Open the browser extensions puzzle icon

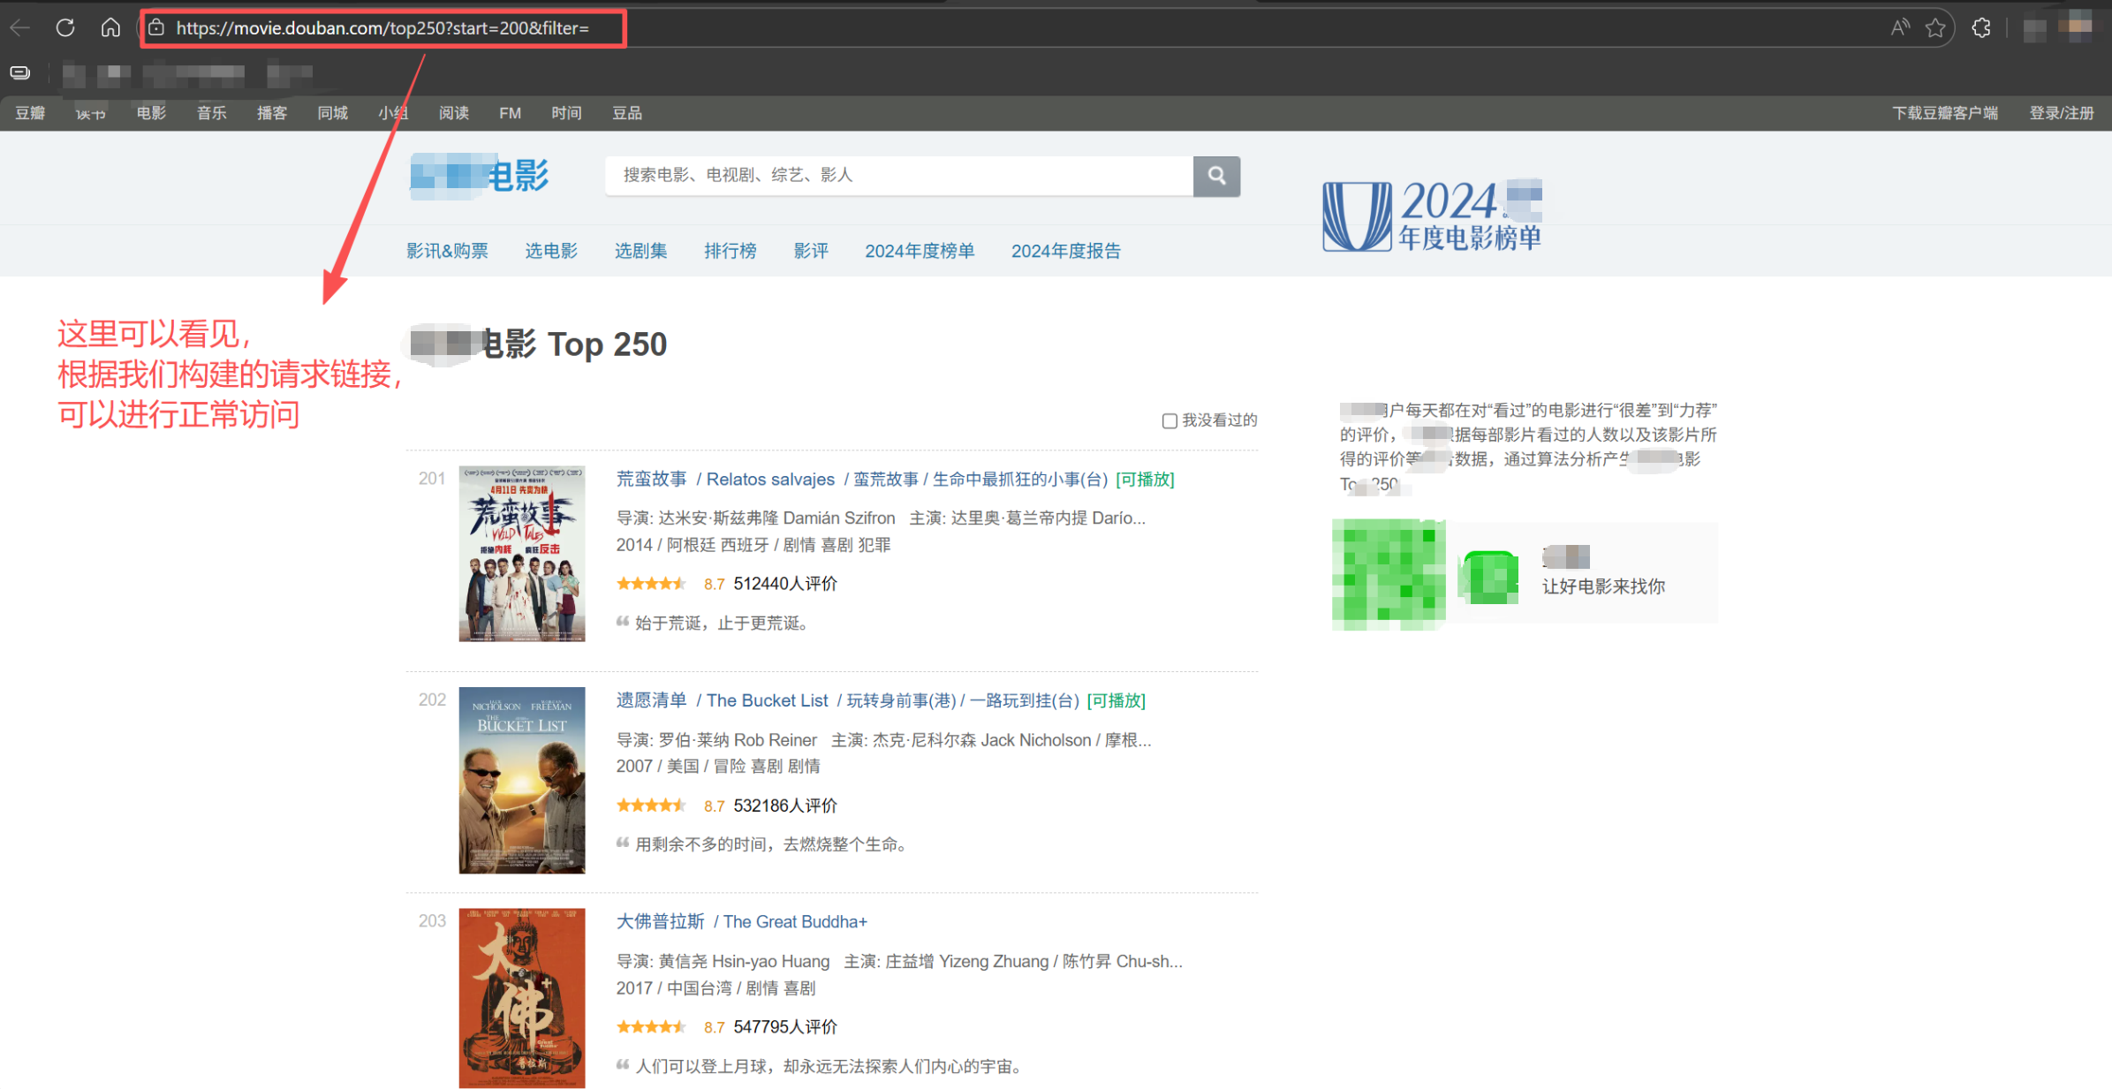(x=1981, y=28)
